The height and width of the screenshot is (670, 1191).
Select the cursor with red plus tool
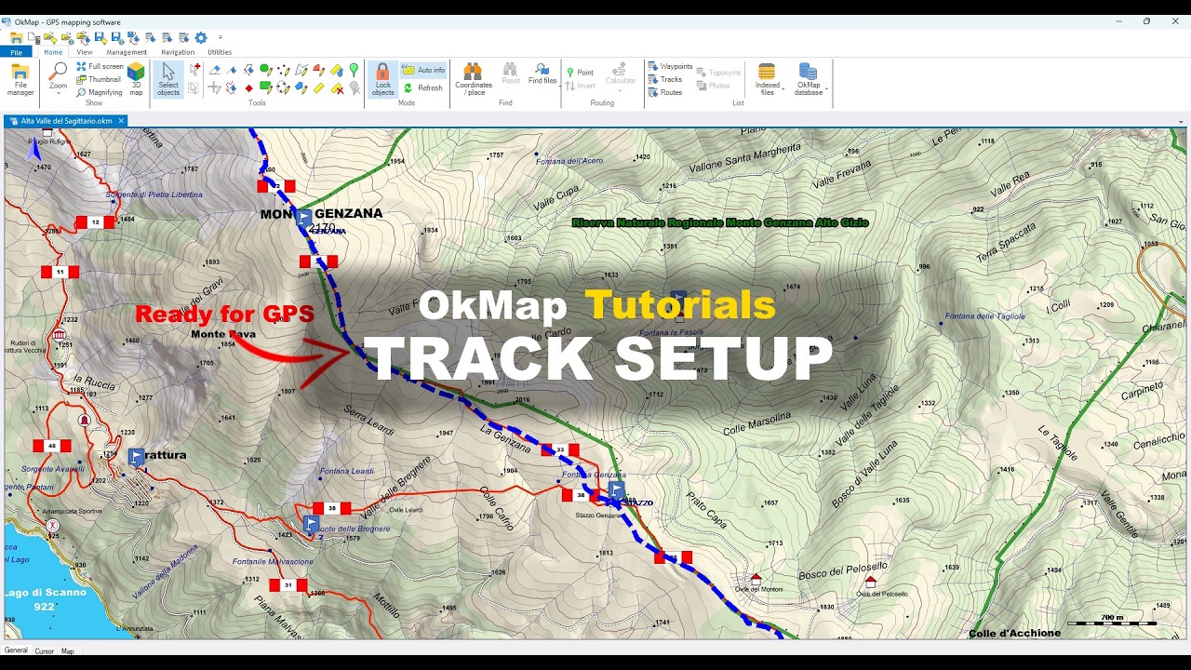[194, 69]
